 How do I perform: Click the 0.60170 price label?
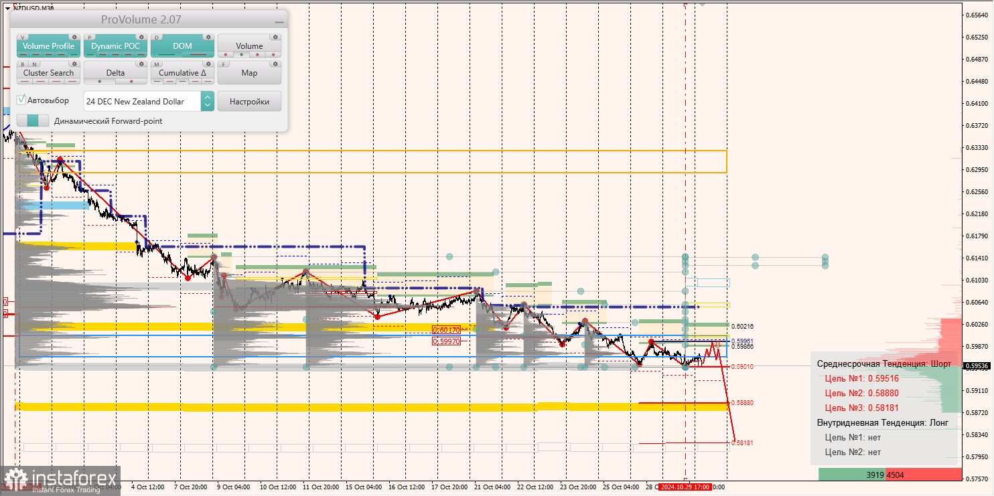tap(447, 330)
